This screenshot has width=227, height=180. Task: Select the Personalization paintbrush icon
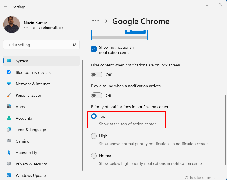(x=9, y=95)
